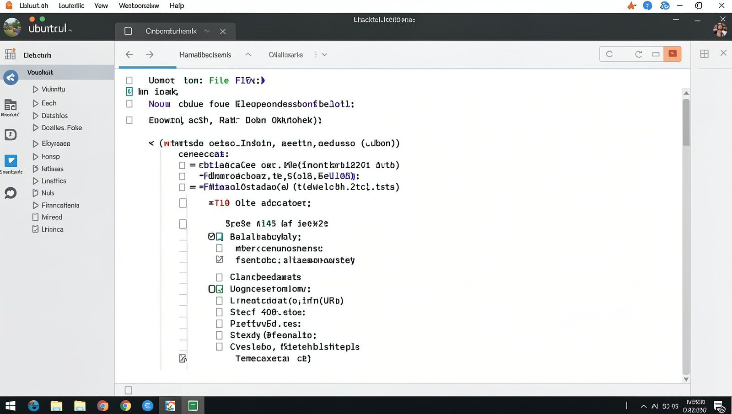This screenshot has width=732, height=414.
Task: Click the sidebar icon with a number badge
Action: tap(11, 134)
